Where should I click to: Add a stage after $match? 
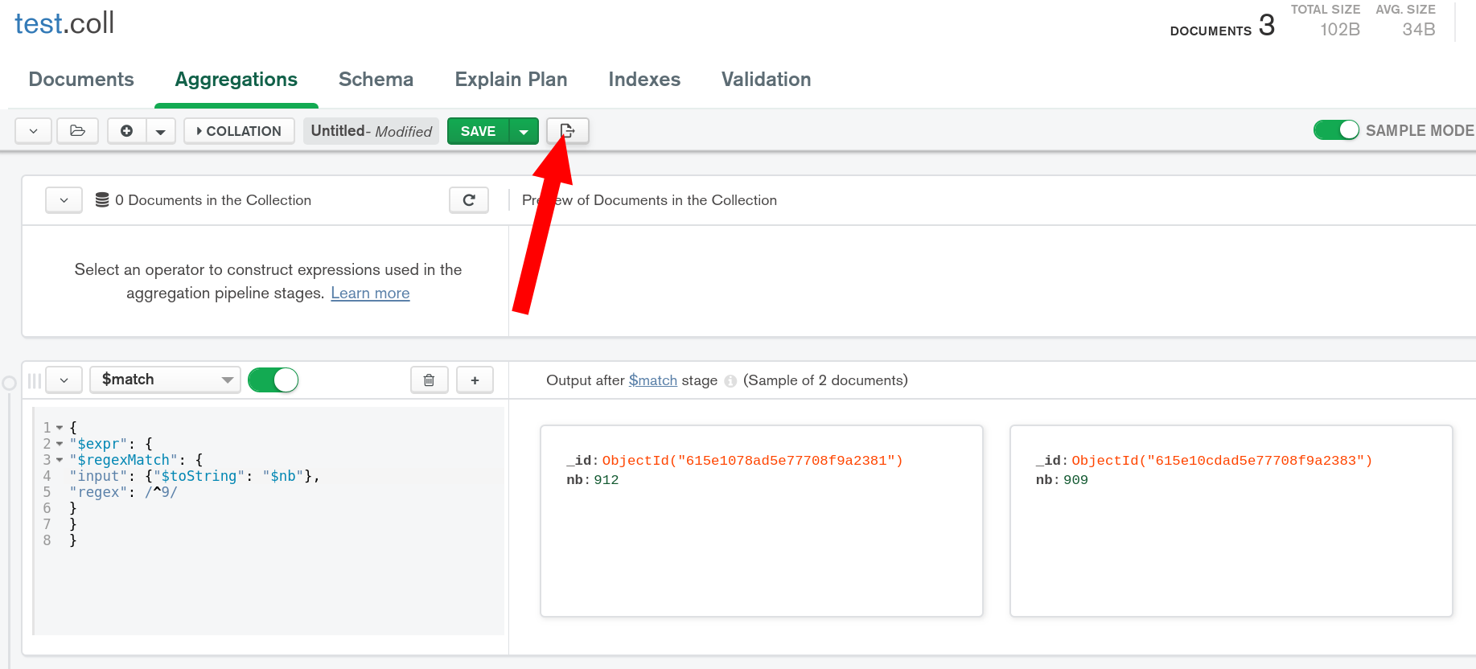[475, 380]
